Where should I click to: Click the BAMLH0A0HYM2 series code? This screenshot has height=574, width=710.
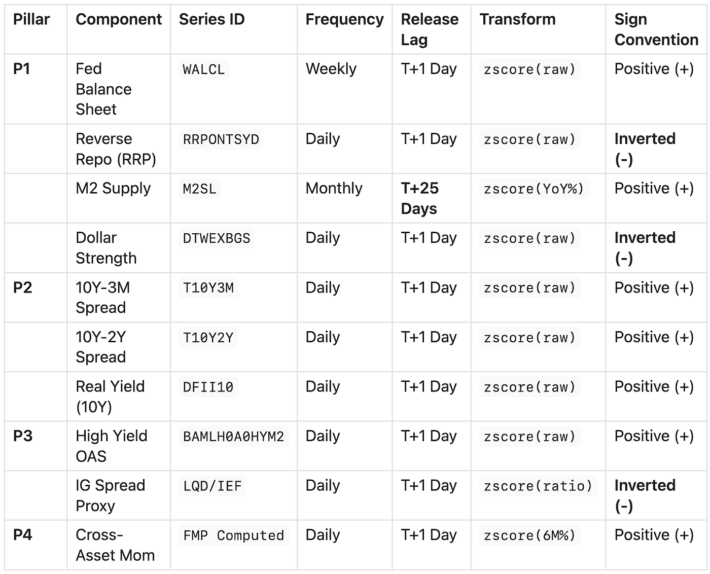click(233, 436)
